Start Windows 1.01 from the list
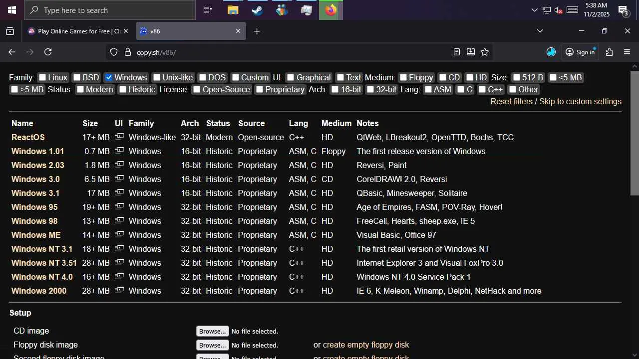The image size is (639, 359). point(37,151)
